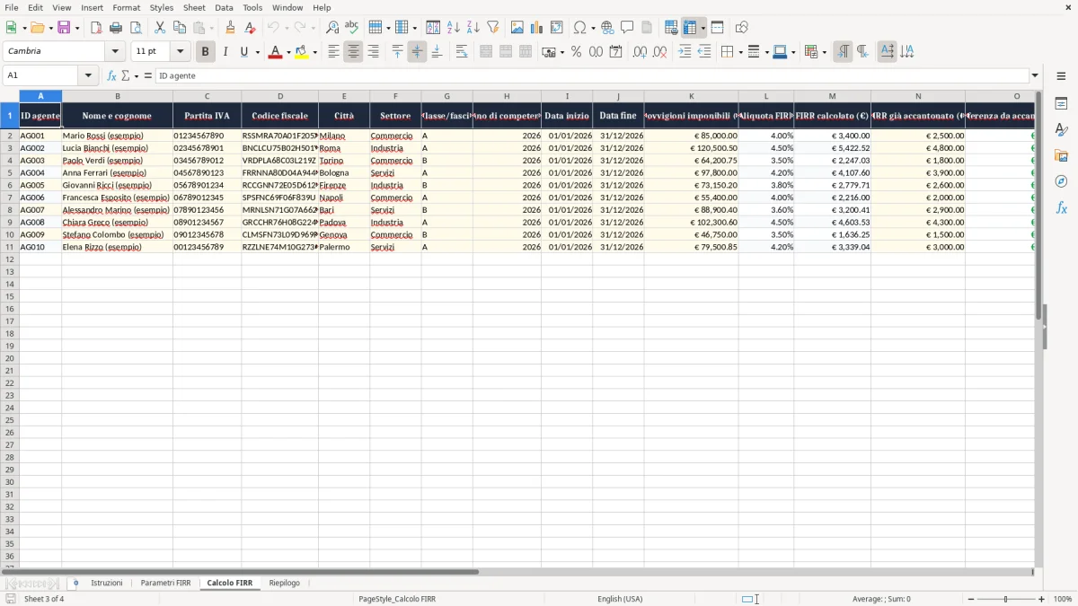Activate Clone Formatting paintbrush
Screen dimensions: 1078x606
(230, 28)
